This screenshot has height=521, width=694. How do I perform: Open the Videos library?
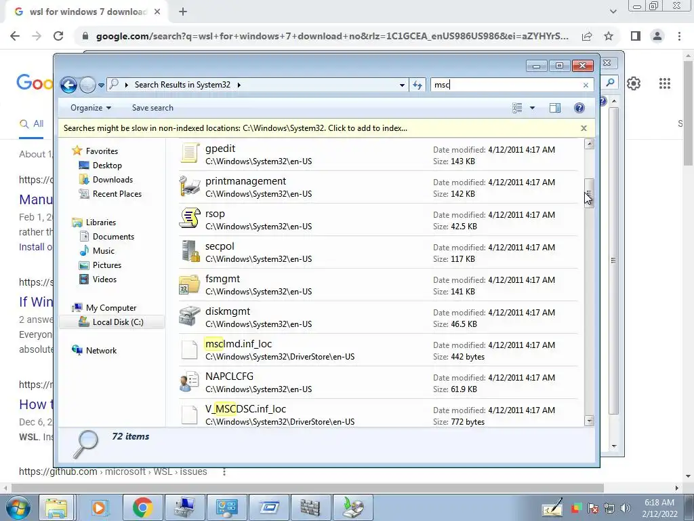[x=104, y=279]
